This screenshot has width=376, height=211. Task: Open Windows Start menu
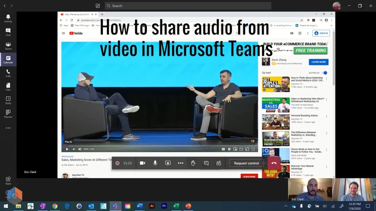coord(6,206)
